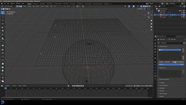
Task: Switch to Solid viewport shading
Action: [146, 6]
